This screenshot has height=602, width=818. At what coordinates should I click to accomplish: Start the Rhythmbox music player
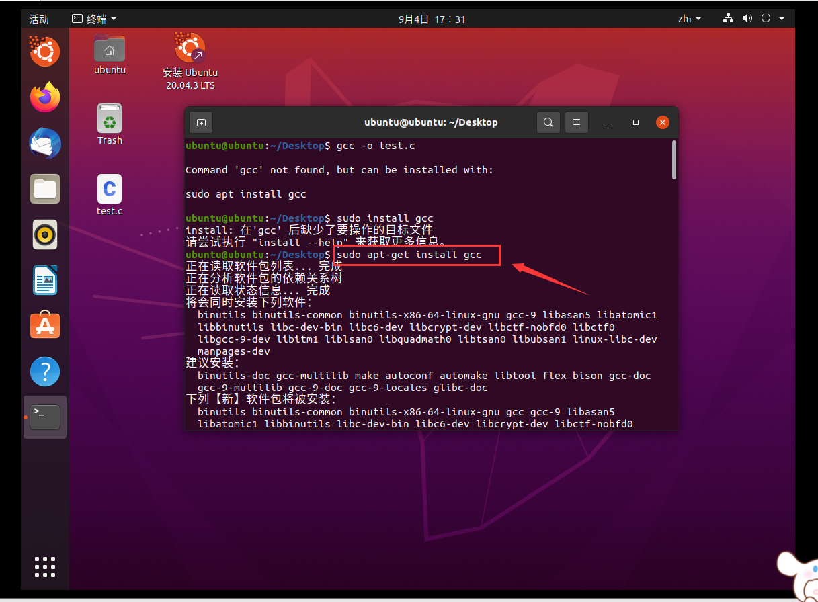[x=44, y=234]
